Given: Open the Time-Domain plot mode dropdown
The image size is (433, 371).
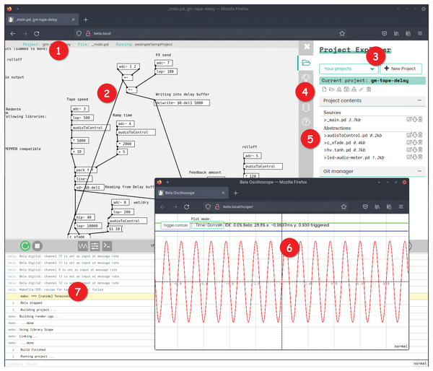Looking at the screenshot, I should [x=208, y=225].
